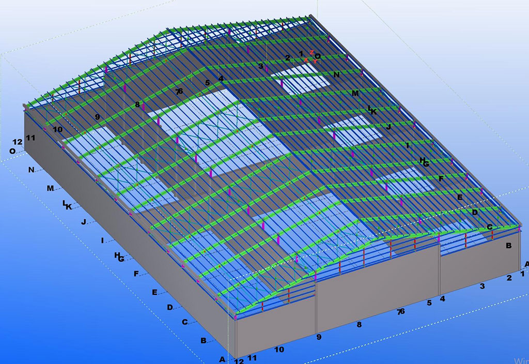Select grid label O beside the left wall corner
Viewport: 529px width, 364px height.
[x=12, y=151]
